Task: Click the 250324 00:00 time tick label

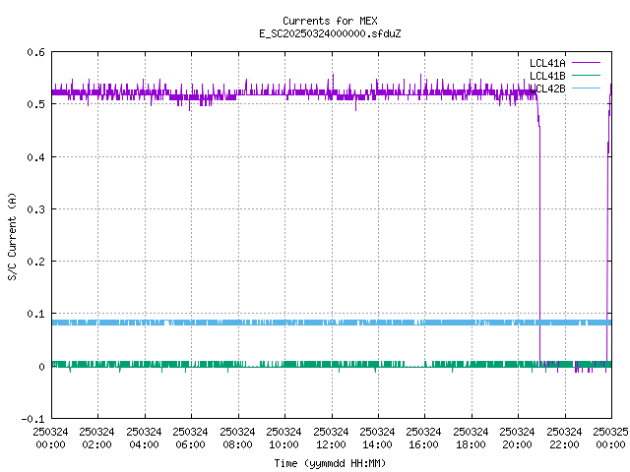Action: click(50, 439)
